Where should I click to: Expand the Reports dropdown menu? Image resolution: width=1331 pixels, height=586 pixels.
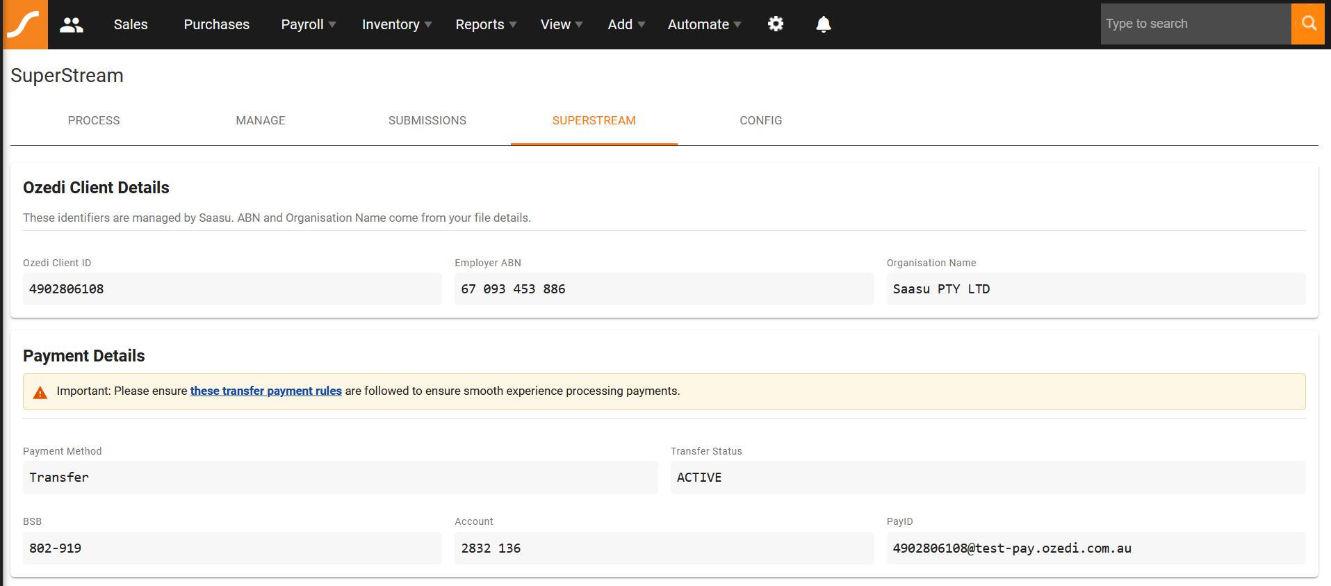[486, 24]
